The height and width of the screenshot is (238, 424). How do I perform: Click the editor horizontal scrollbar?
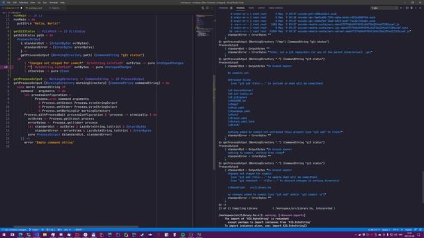pyautogui.click(x=76, y=227)
